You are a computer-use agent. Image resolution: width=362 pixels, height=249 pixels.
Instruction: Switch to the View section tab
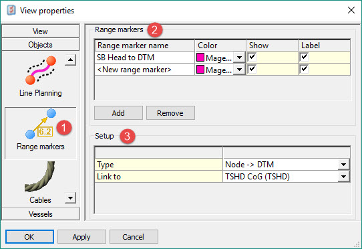pyautogui.click(x=40, y=31)
